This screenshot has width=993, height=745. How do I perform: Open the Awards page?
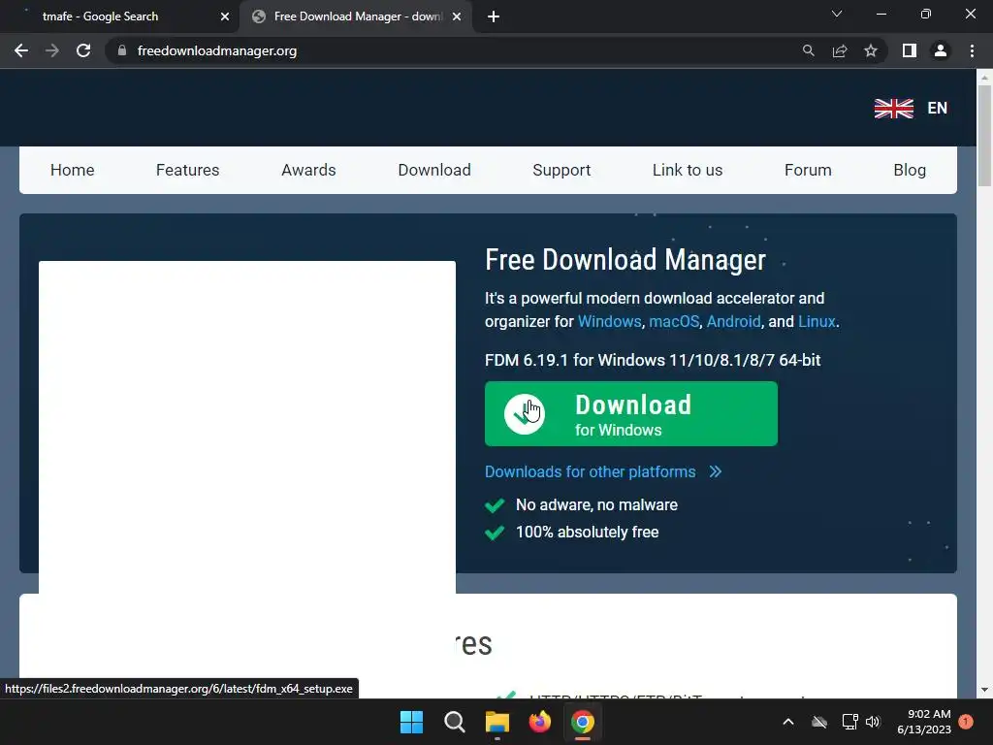(308, 170)
